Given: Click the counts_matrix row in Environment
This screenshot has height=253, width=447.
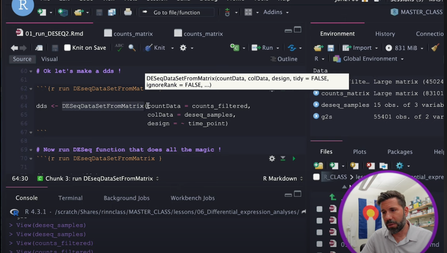Looking at the screenshot, I should [x=379, y=93].
